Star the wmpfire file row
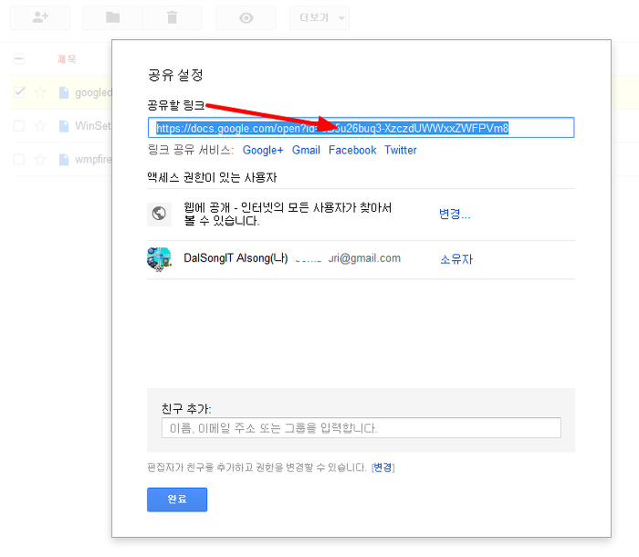 pos(40,159)
